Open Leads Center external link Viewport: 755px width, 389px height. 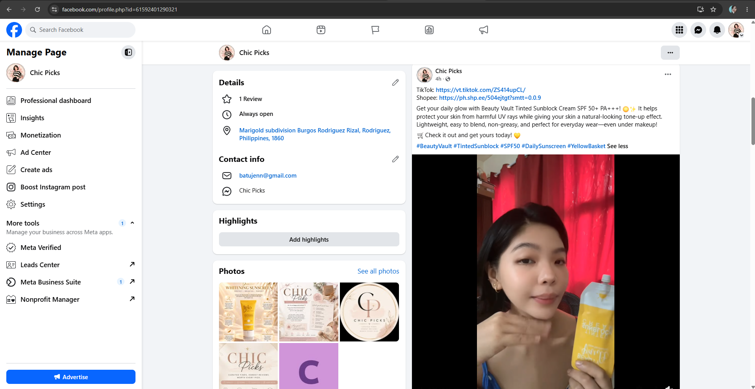click(71, 265)
